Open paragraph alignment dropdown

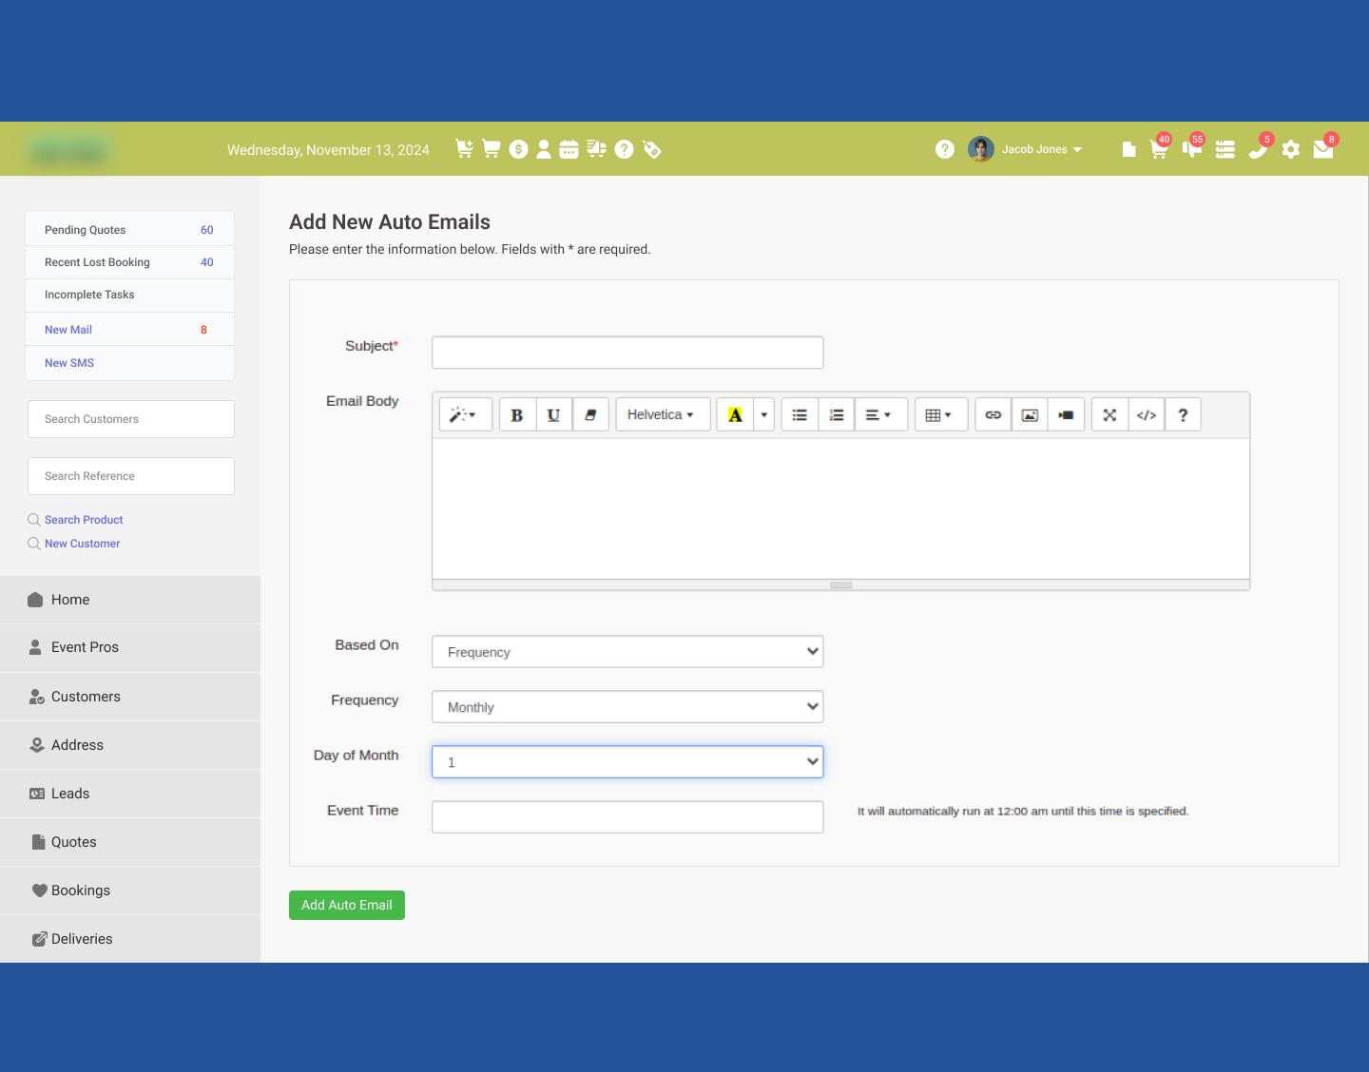[x=881, y=414]
